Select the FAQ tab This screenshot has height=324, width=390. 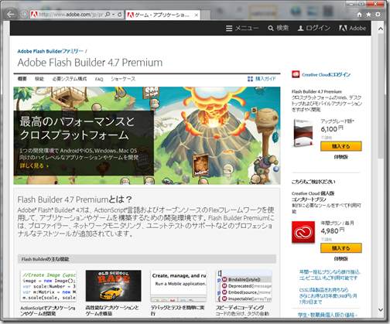[99, 79]
